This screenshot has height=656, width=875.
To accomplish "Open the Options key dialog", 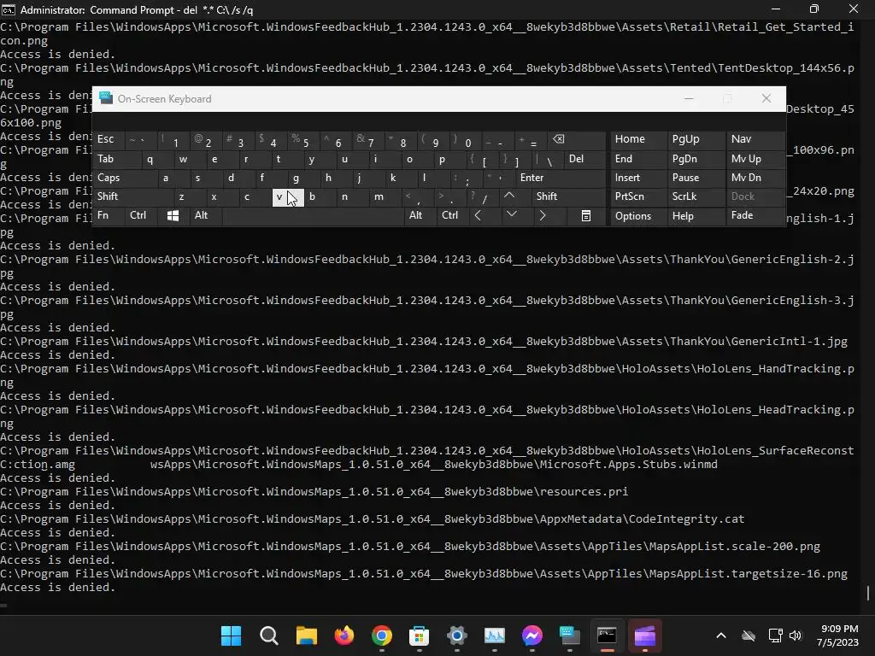I will [x=637, y=216].
